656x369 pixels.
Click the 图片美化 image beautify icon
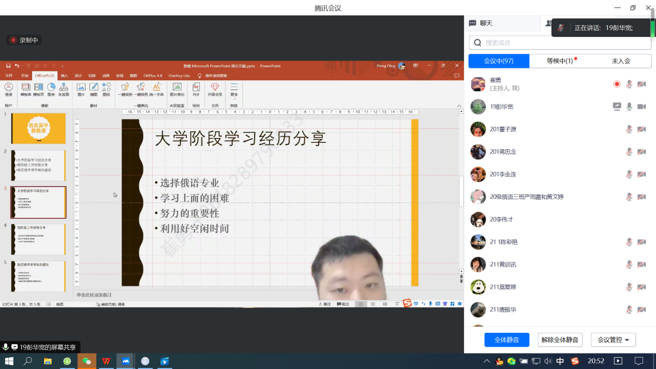(x=177, y=89)
